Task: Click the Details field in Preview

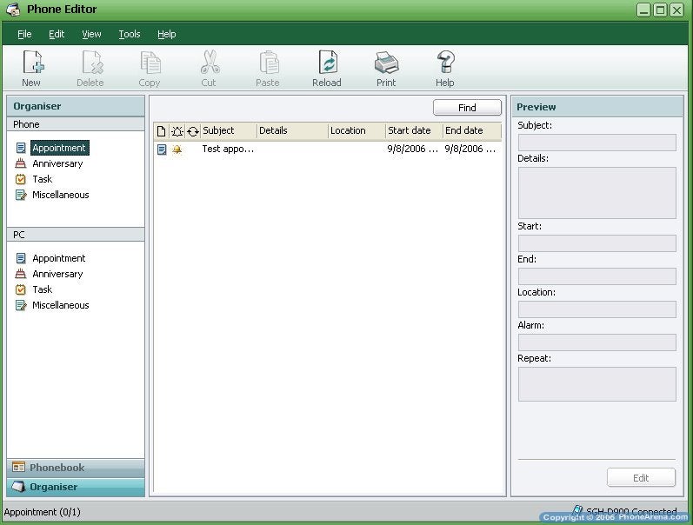Action: click(597, 193)
